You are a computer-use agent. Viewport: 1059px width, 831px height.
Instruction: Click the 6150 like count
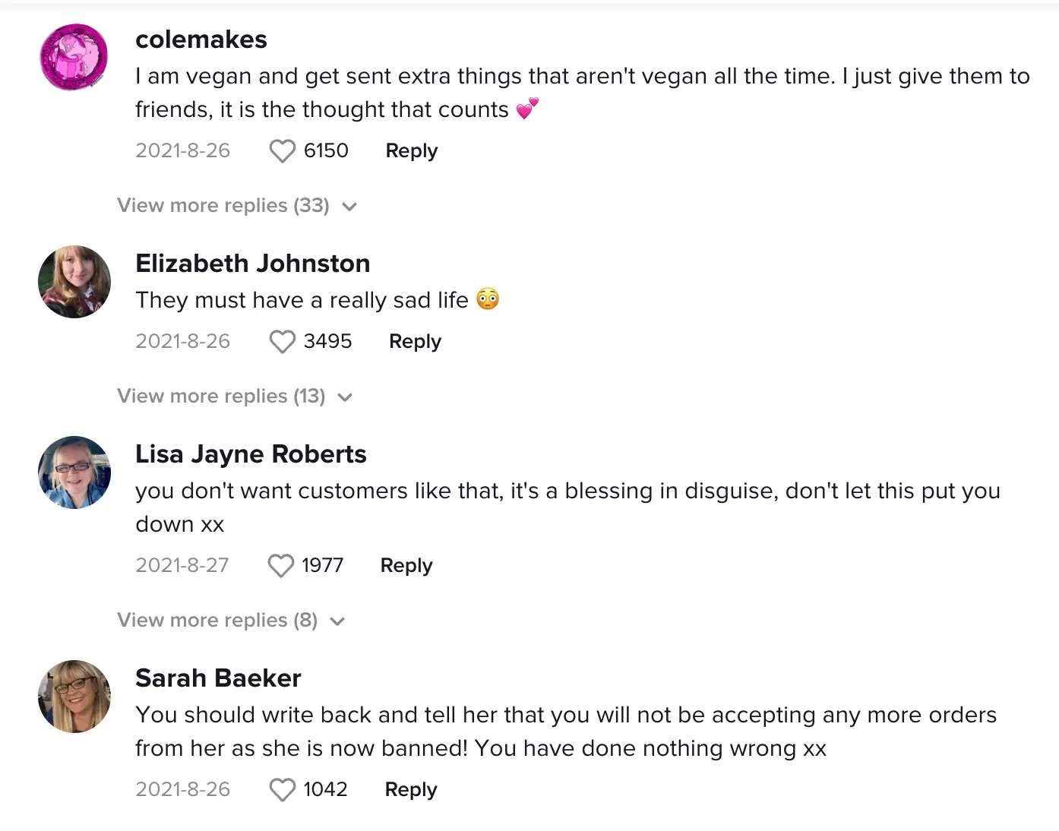(x=326, y=151)
